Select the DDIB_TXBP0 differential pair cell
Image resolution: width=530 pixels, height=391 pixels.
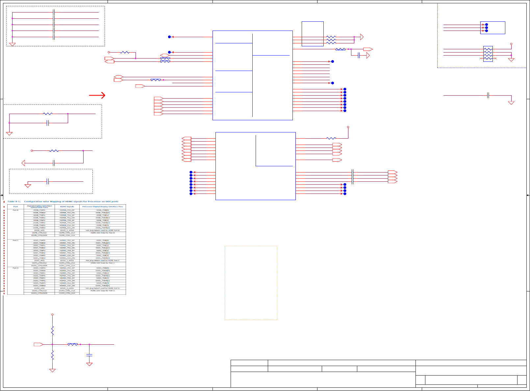point(39,210)
